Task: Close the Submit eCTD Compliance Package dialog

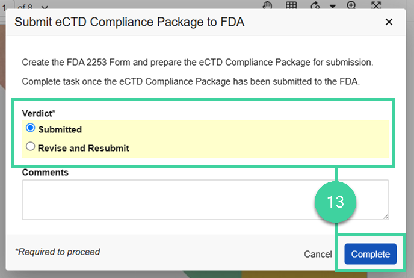Action: (x=389, y=22)
